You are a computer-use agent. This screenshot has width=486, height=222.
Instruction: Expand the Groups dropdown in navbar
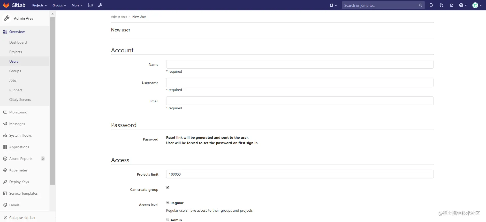[x=59, y=5]
